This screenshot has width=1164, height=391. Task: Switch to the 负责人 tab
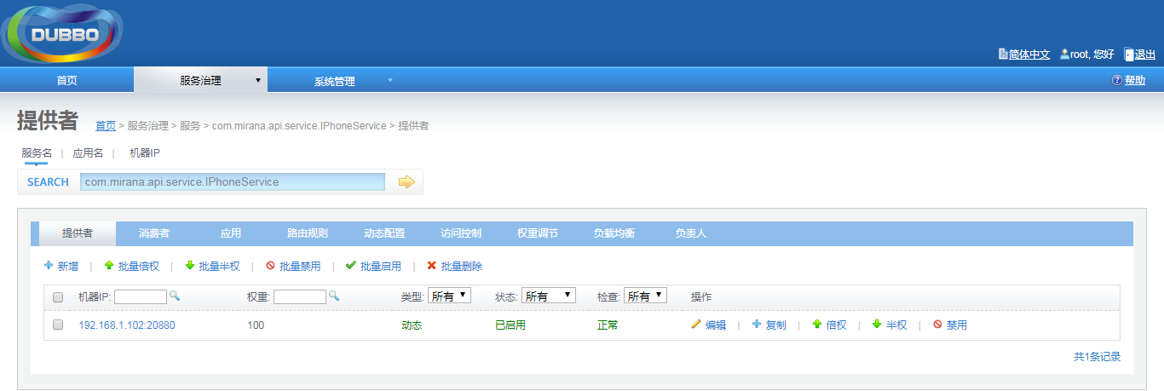click(x=691, y=233)
